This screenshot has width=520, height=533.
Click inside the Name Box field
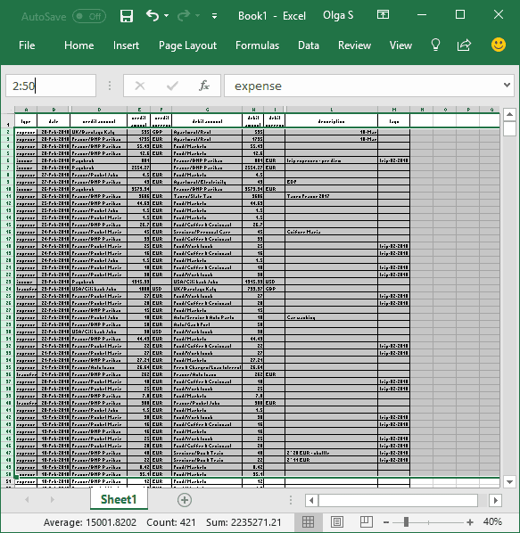tap(51, 86)
